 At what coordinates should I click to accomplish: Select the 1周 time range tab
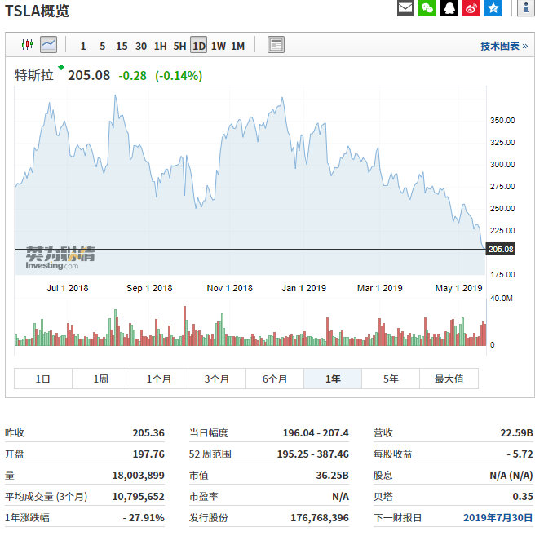101,379
